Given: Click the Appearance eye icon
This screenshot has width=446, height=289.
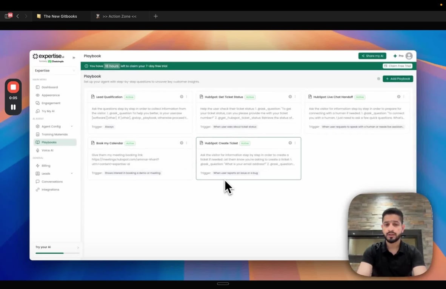Looking at the screenshot, I should pyautogui.click(x=38, y=95).
